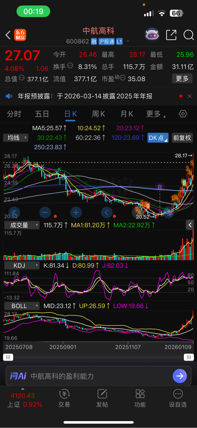
Task: Select the 日K tab
Action: (71, 114)
